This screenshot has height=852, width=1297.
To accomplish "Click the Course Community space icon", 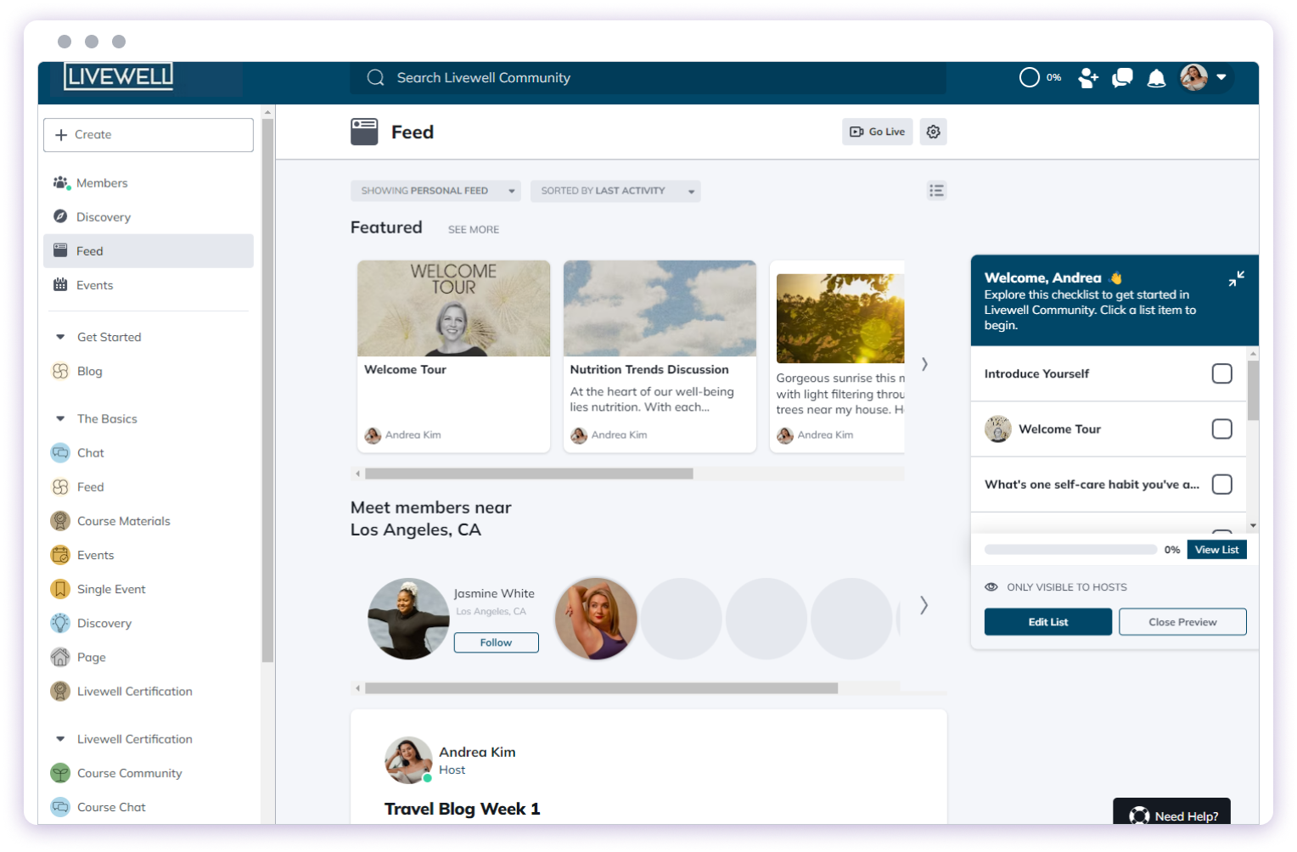I will tap(60, 772).
